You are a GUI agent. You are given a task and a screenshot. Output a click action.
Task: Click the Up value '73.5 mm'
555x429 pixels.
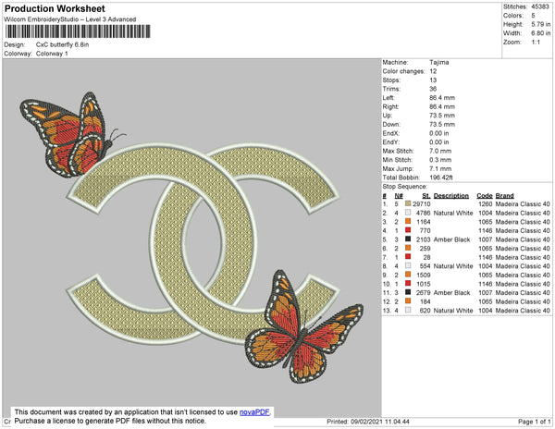coord(442,116)
